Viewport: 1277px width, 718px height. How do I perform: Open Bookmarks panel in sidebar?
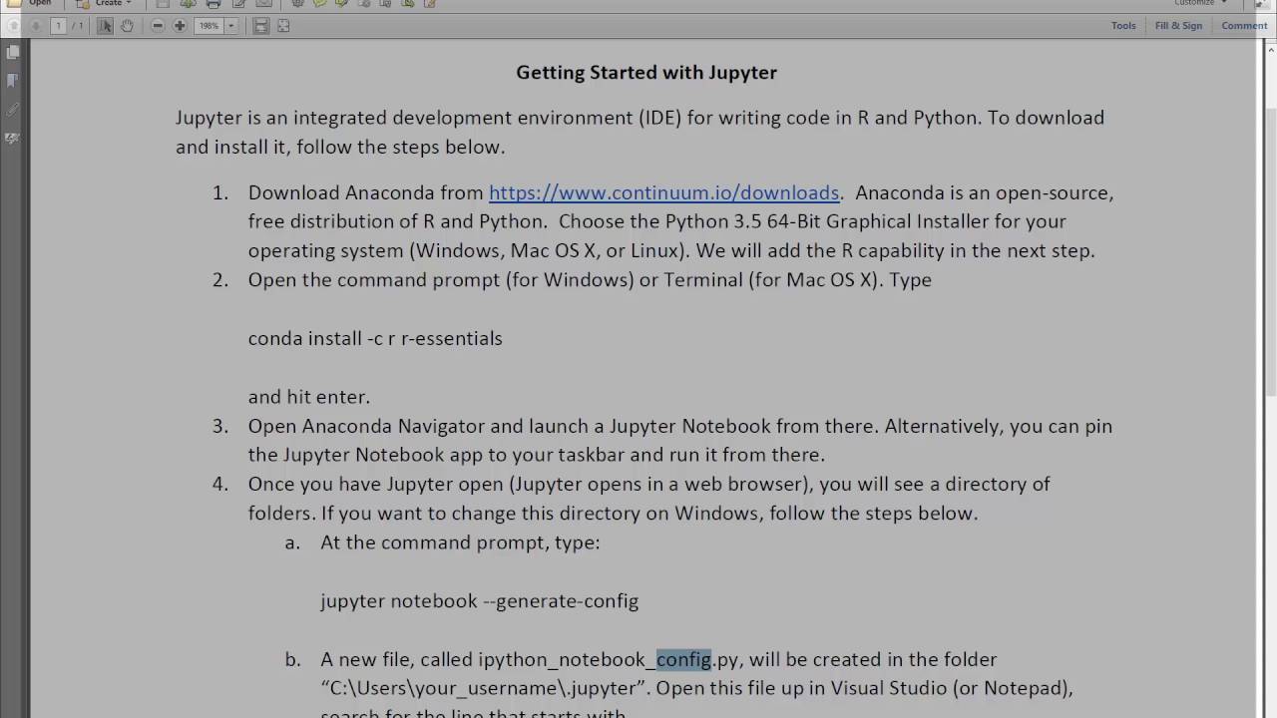click(12, 80)
